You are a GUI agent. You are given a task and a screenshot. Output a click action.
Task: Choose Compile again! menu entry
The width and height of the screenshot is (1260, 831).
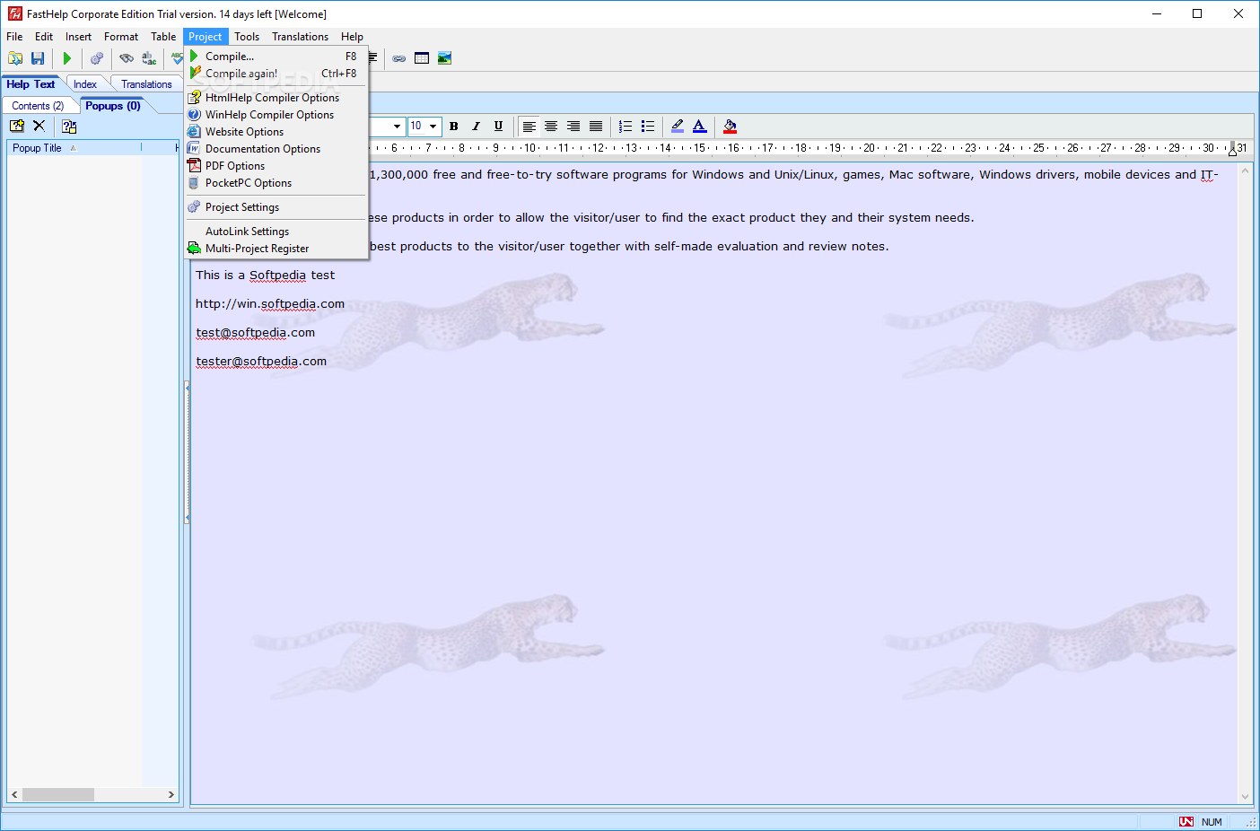pos(276,74)
